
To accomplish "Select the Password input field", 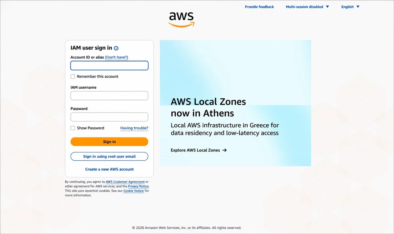I will [x=109, y=117].
